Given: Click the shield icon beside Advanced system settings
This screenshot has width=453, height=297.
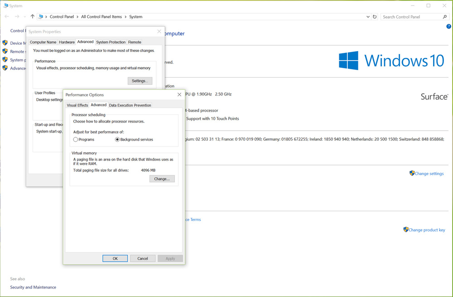Looking at the screenshot, I should (5, 68).
